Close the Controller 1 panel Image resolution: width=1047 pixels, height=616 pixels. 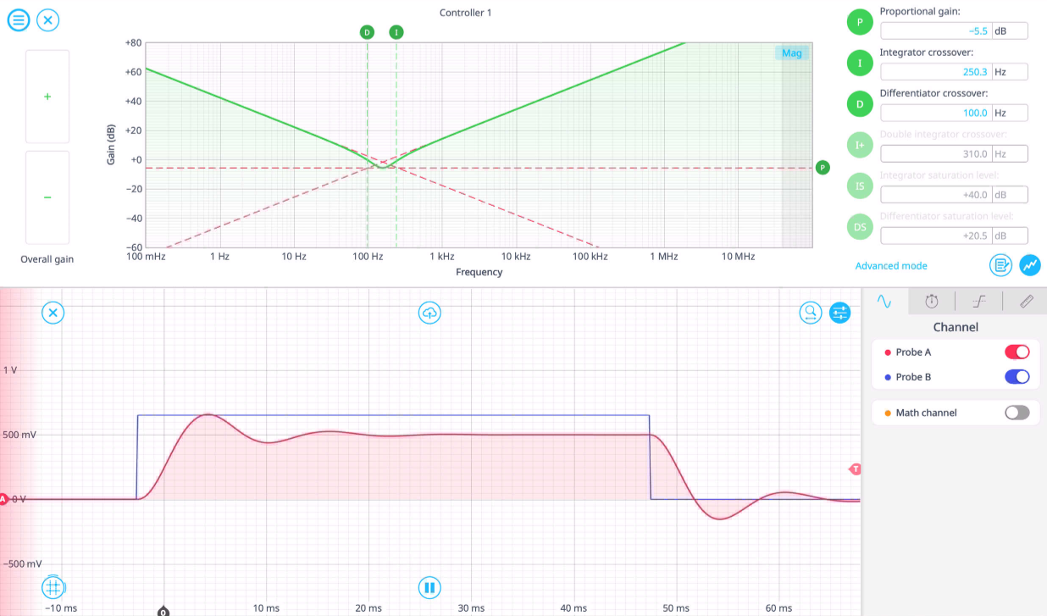(x=48, y=19)
